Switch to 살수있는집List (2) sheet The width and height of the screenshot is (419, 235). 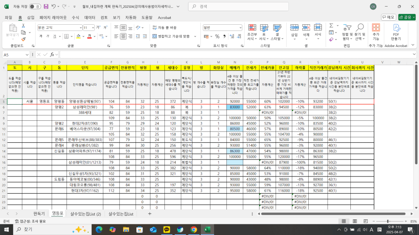click(x=86, y=214)
